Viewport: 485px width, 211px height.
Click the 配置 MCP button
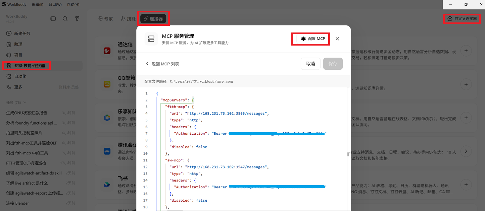pos(313,39)
